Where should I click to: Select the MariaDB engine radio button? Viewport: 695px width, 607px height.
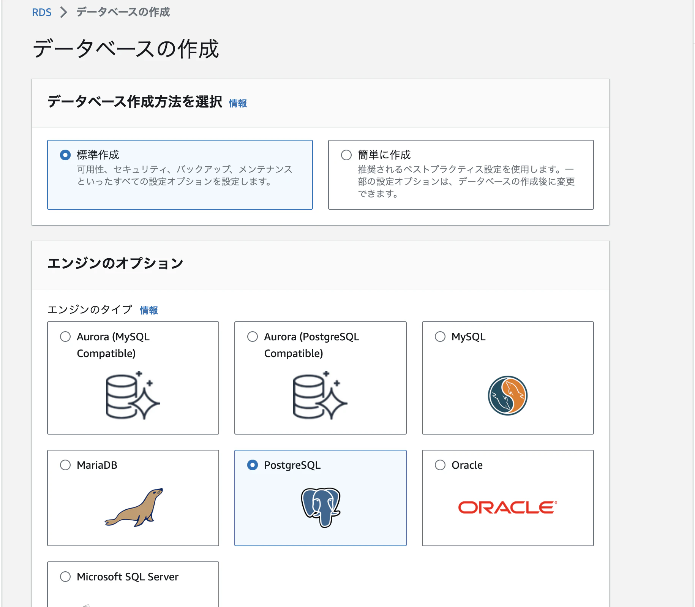pyautogui.click(x=65, y=465)
